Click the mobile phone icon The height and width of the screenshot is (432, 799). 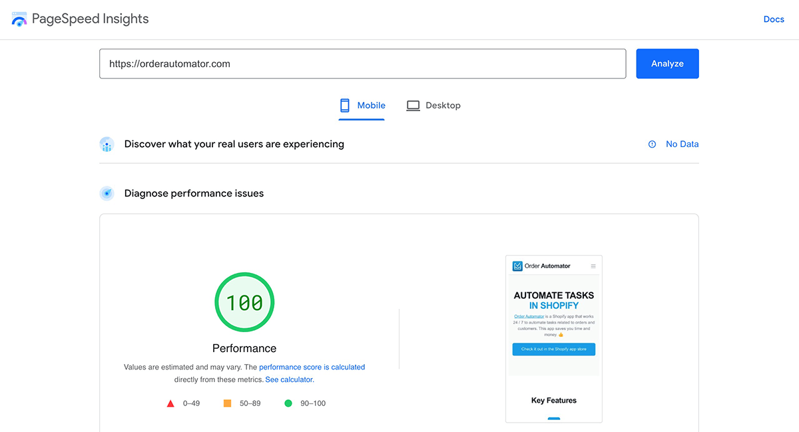tap(344, 105)
